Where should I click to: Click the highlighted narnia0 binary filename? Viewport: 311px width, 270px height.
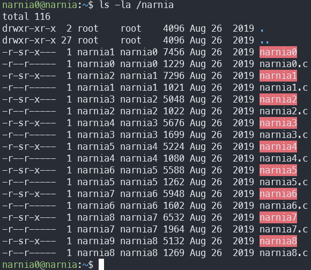(x=278, y=52)
